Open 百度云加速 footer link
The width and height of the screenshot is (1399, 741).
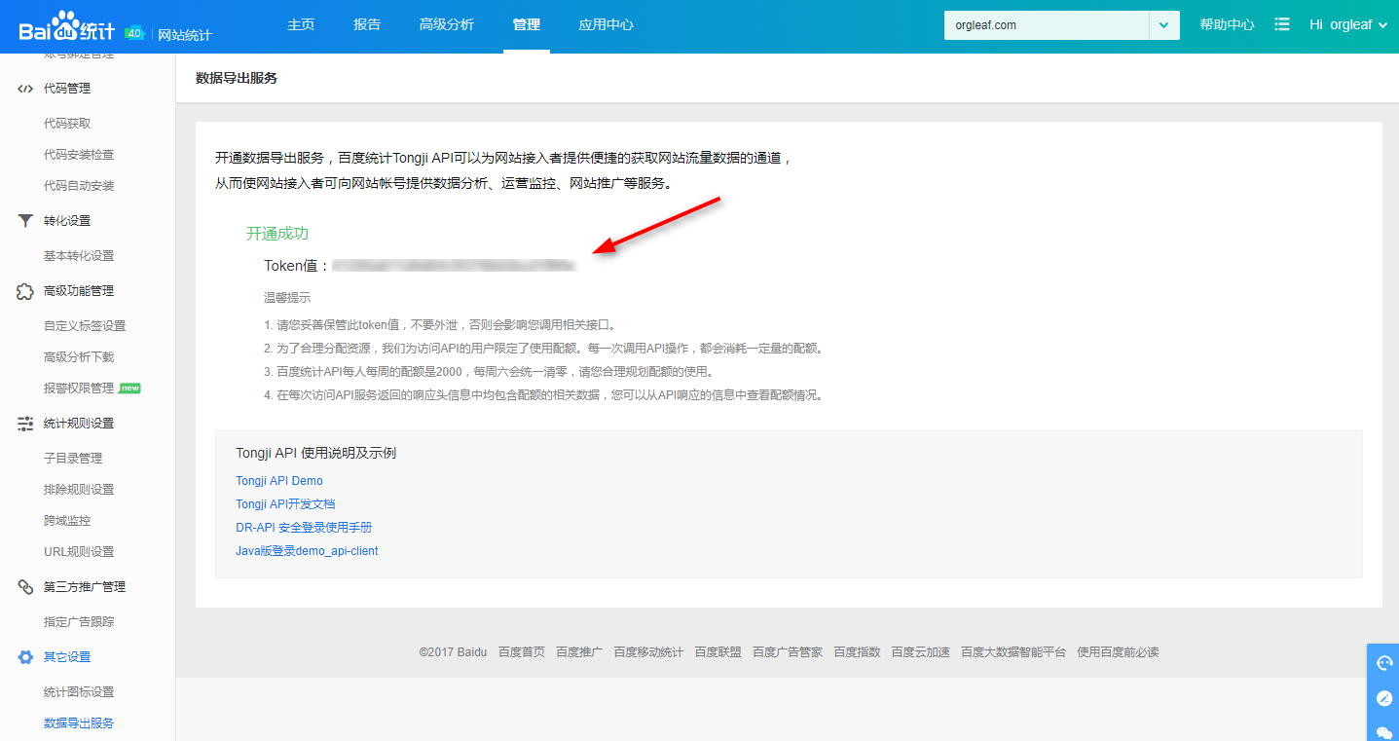click(x=920, y=652)
